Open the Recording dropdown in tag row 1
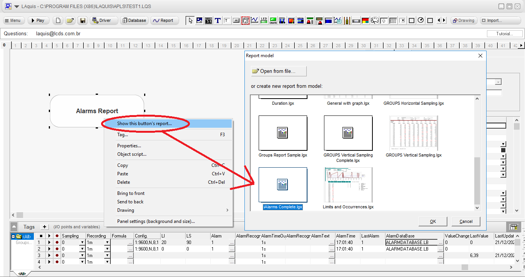Viewport: 525px width, 277px height. pos(107,242)
